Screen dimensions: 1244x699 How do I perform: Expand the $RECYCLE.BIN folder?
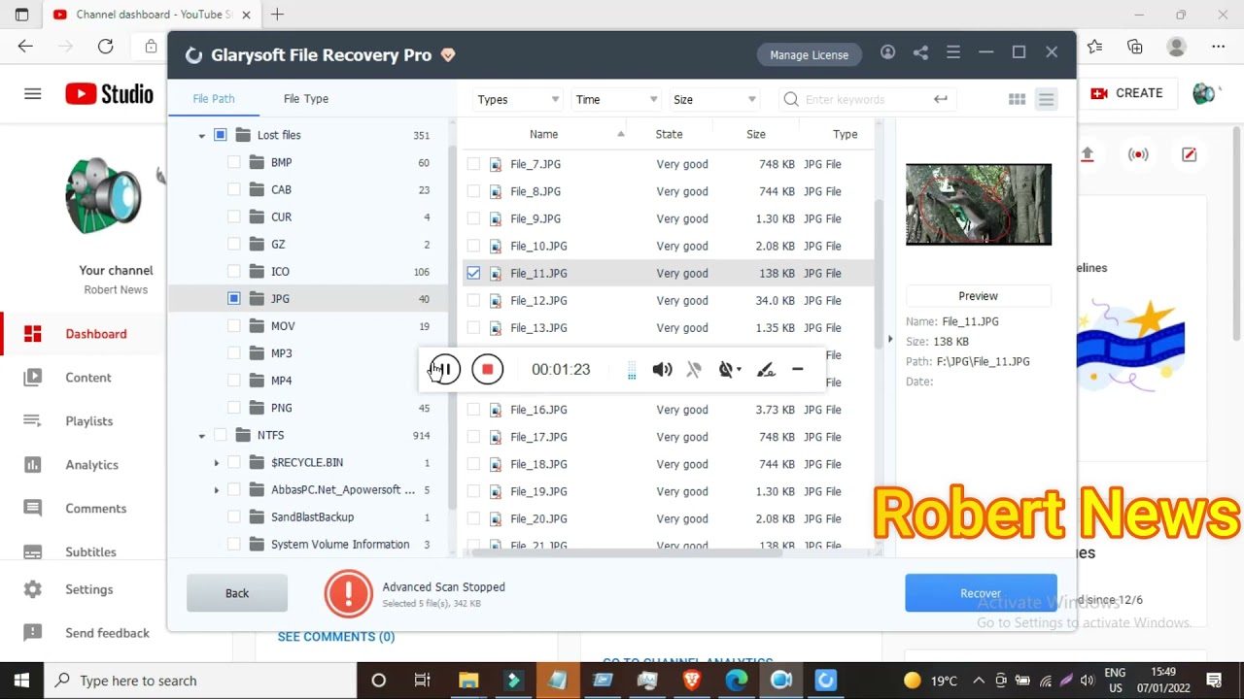click(x=216, y=463)
